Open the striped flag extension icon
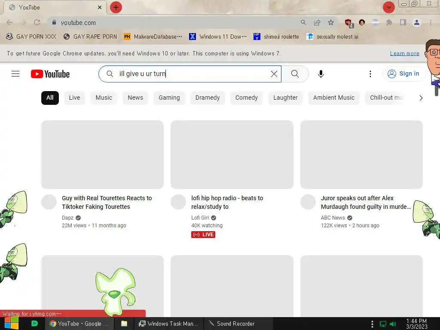The height and width of the screenshot is (330, 440). pyautogui.click(x=376, y=22)
